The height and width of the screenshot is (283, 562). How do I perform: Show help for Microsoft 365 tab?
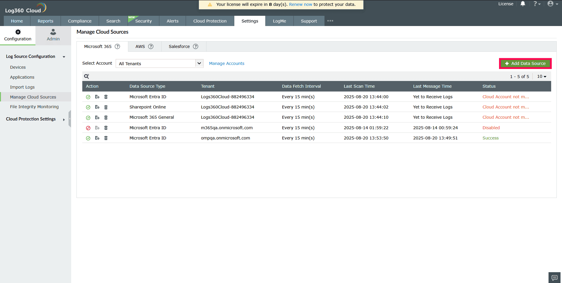(117, 46)
